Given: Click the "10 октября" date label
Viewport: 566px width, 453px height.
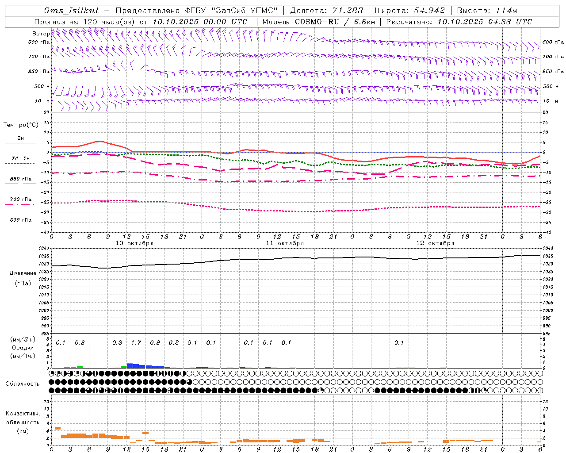Looking at the screenshot, I should tap(134, 243).
